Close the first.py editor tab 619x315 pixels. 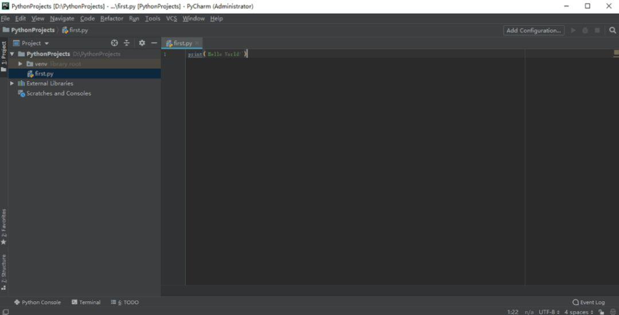[197, 43]
